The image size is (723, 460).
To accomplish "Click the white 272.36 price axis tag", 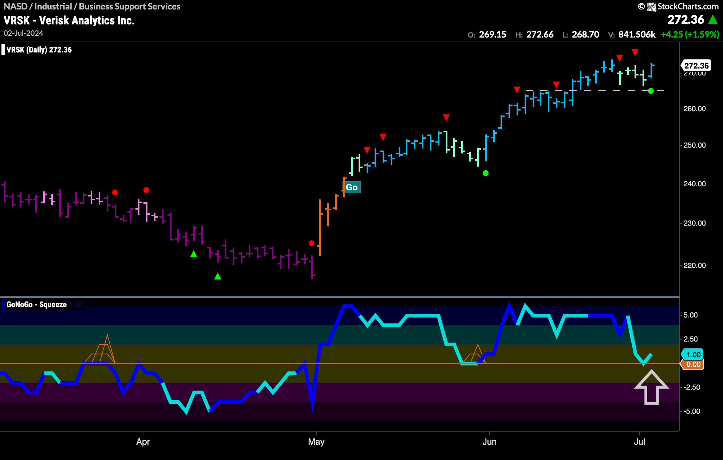I will pyautogui.click(x=696, y=66).
